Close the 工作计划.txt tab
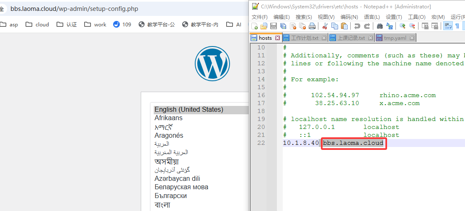Image resolution: width=465 pixels, height=211 pixels. (324, 38)
